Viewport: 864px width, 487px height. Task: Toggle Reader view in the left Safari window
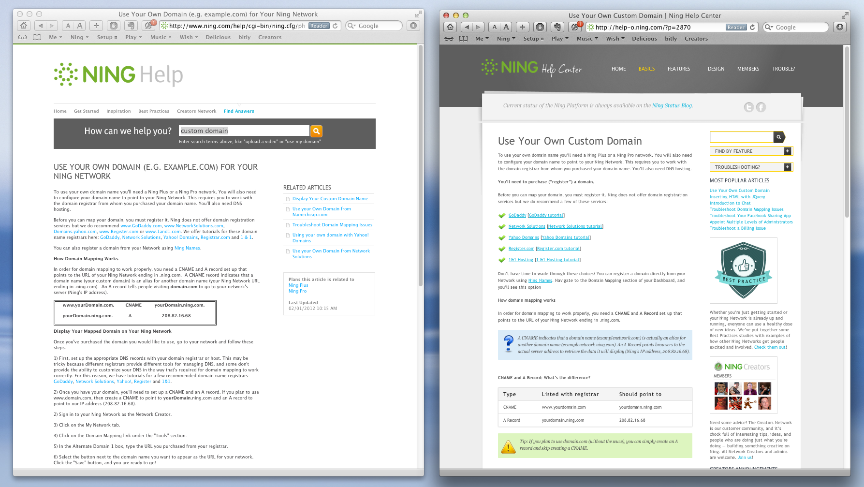[319, 26]
